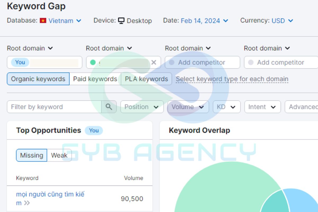Expand the third Root domain selector
Image resolution: width=318 pixels, height=212 pixels.
[x=188, y=48]
